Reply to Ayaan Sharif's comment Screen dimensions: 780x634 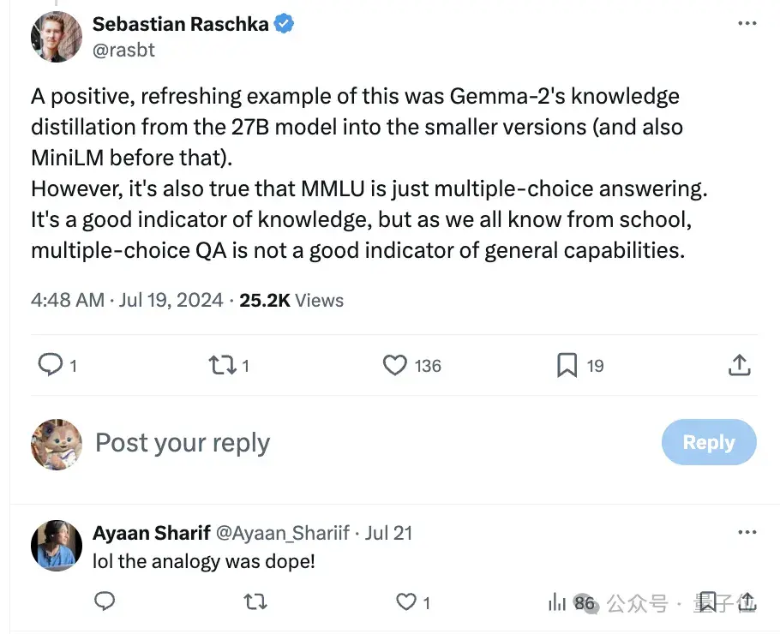coord(104,602)
